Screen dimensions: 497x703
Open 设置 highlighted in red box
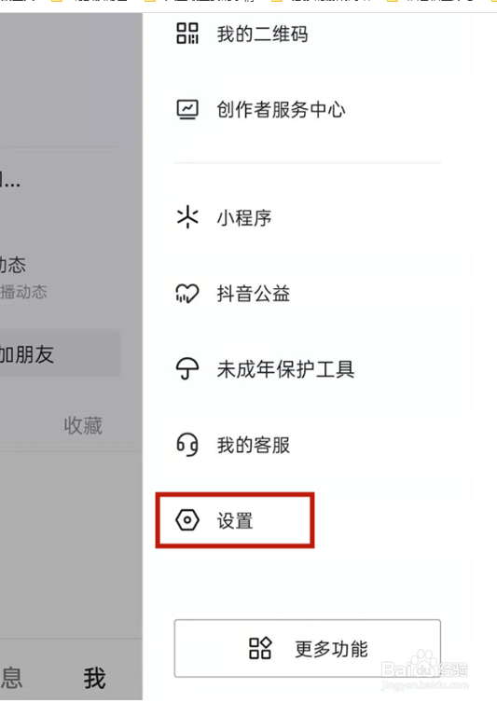[x=235, y=520]
